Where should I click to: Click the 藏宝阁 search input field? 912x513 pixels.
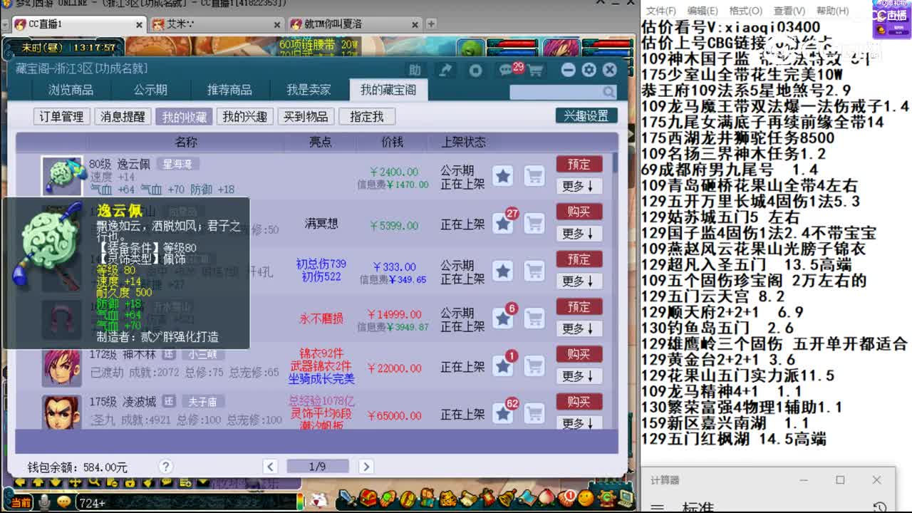(556, 92)
